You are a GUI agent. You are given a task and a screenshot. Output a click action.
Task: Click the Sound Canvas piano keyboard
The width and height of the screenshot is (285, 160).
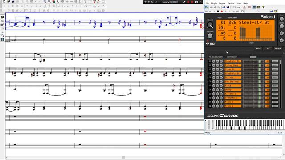250,124
